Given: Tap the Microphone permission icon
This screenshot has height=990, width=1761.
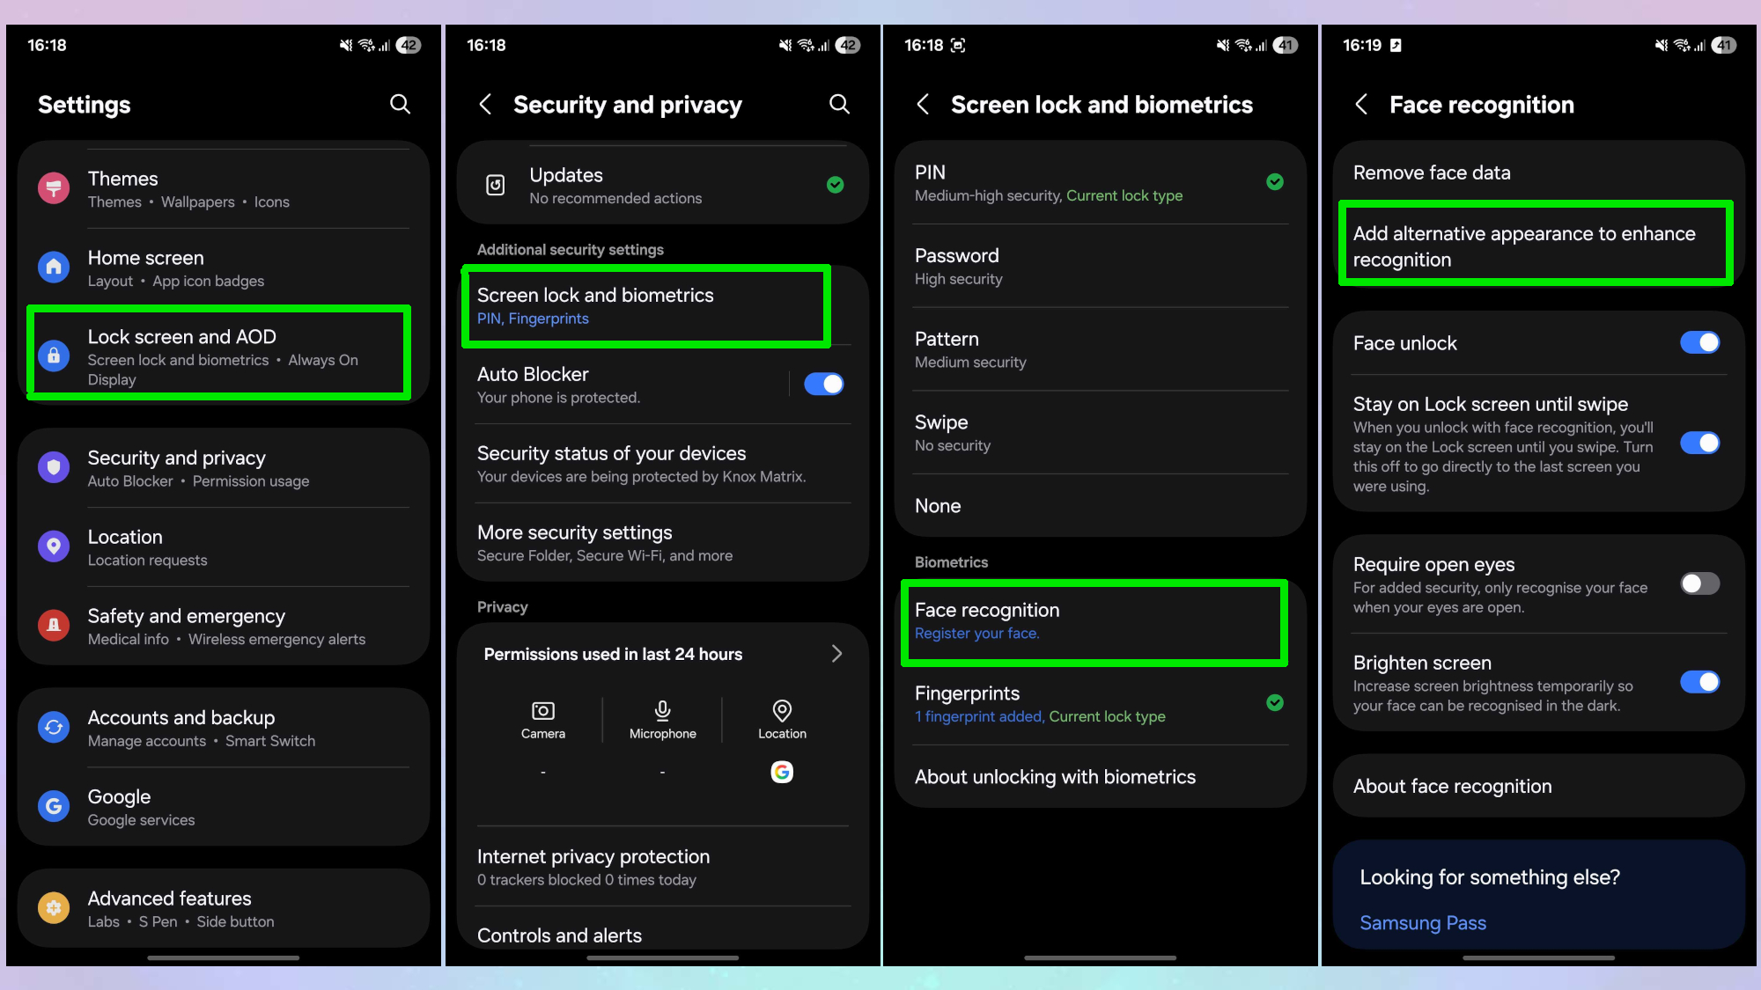Looking at the screenshot, I should tap(662, 711).
